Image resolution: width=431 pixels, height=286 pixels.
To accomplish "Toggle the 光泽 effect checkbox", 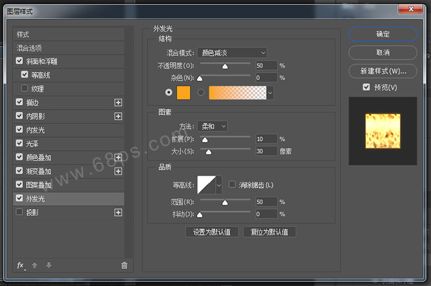I will (x=19, y=143).
